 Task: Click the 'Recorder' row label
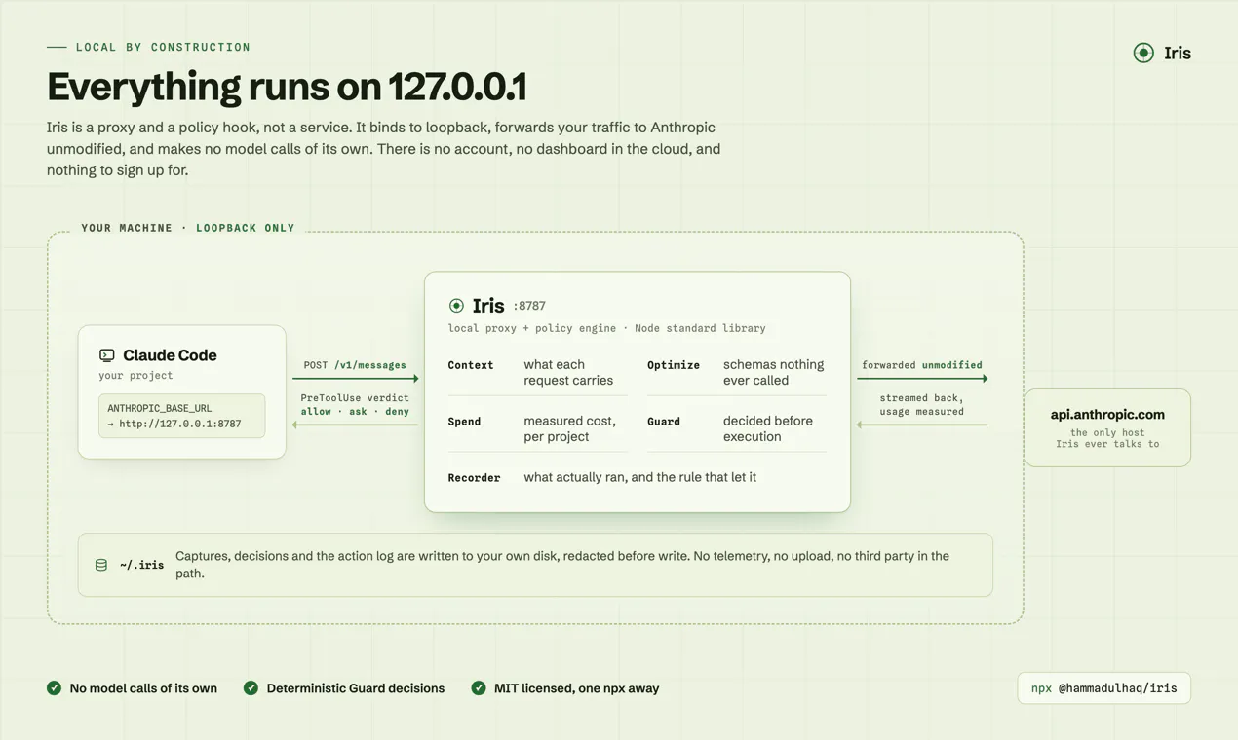pyautogui.click(x=474, y=478)
